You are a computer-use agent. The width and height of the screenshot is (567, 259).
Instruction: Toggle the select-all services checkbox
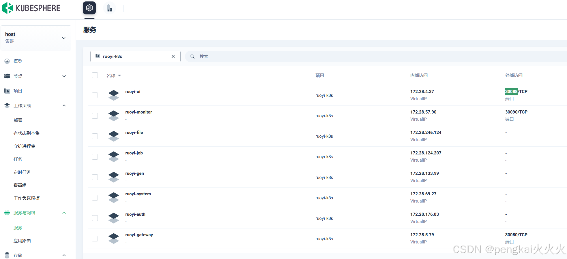click(95, 75)
